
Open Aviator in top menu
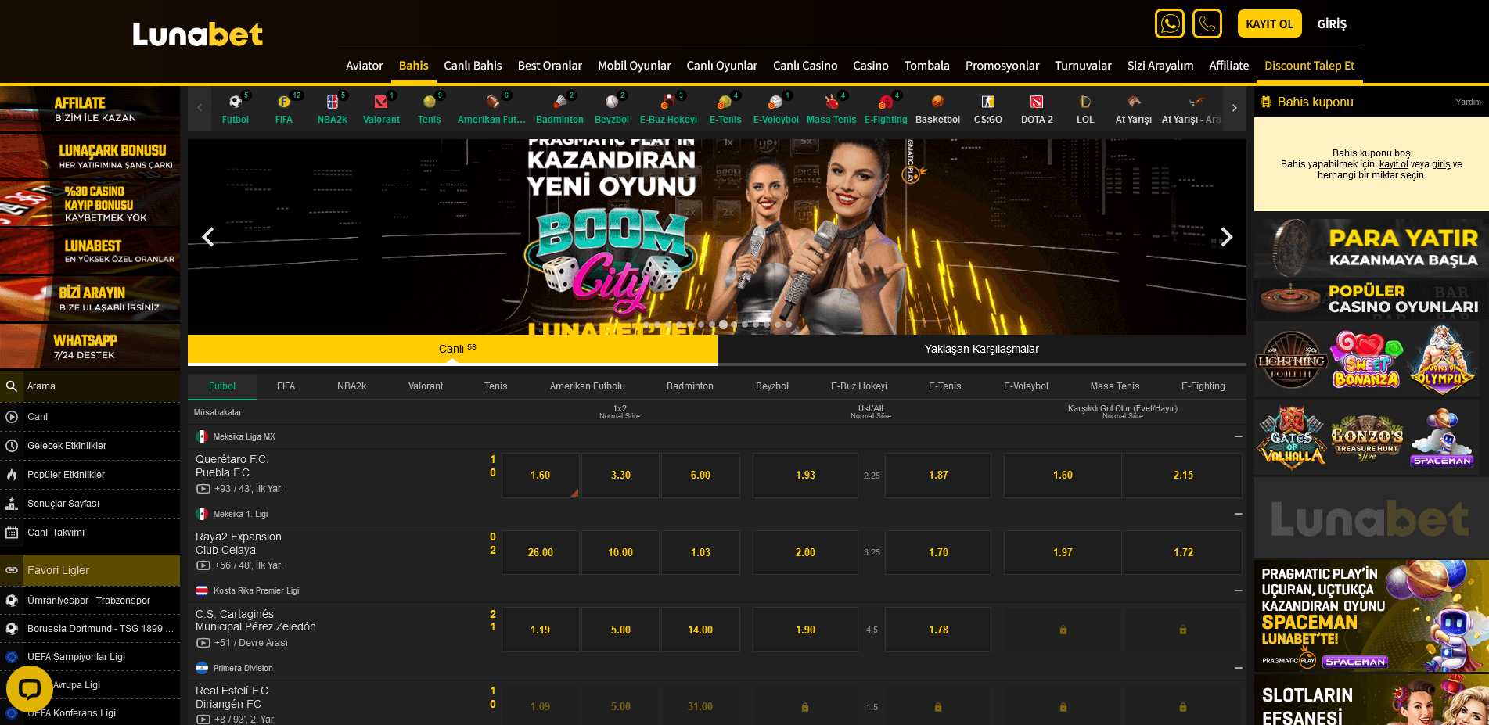(x=365, y=66)
